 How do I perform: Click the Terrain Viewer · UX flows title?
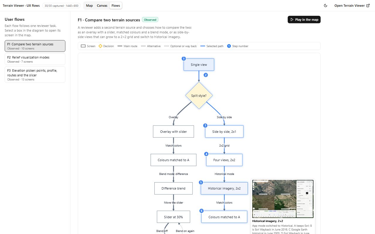pos(21,6)
